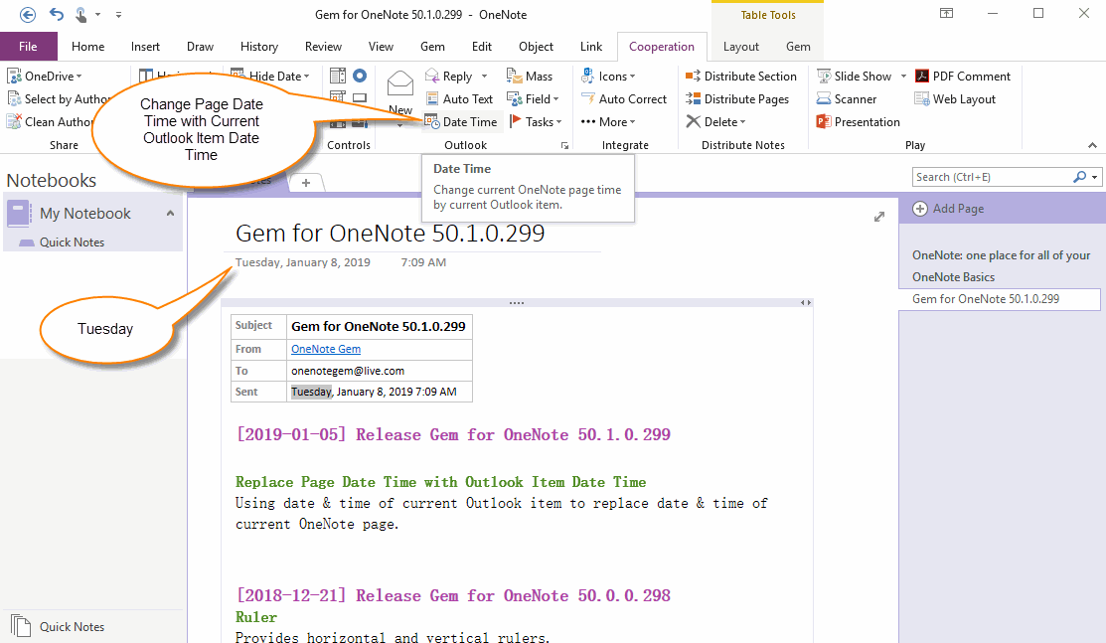Viewport: 1106px width, 643px height.
Task: Open the History tab
Action: tap(259, 47)
